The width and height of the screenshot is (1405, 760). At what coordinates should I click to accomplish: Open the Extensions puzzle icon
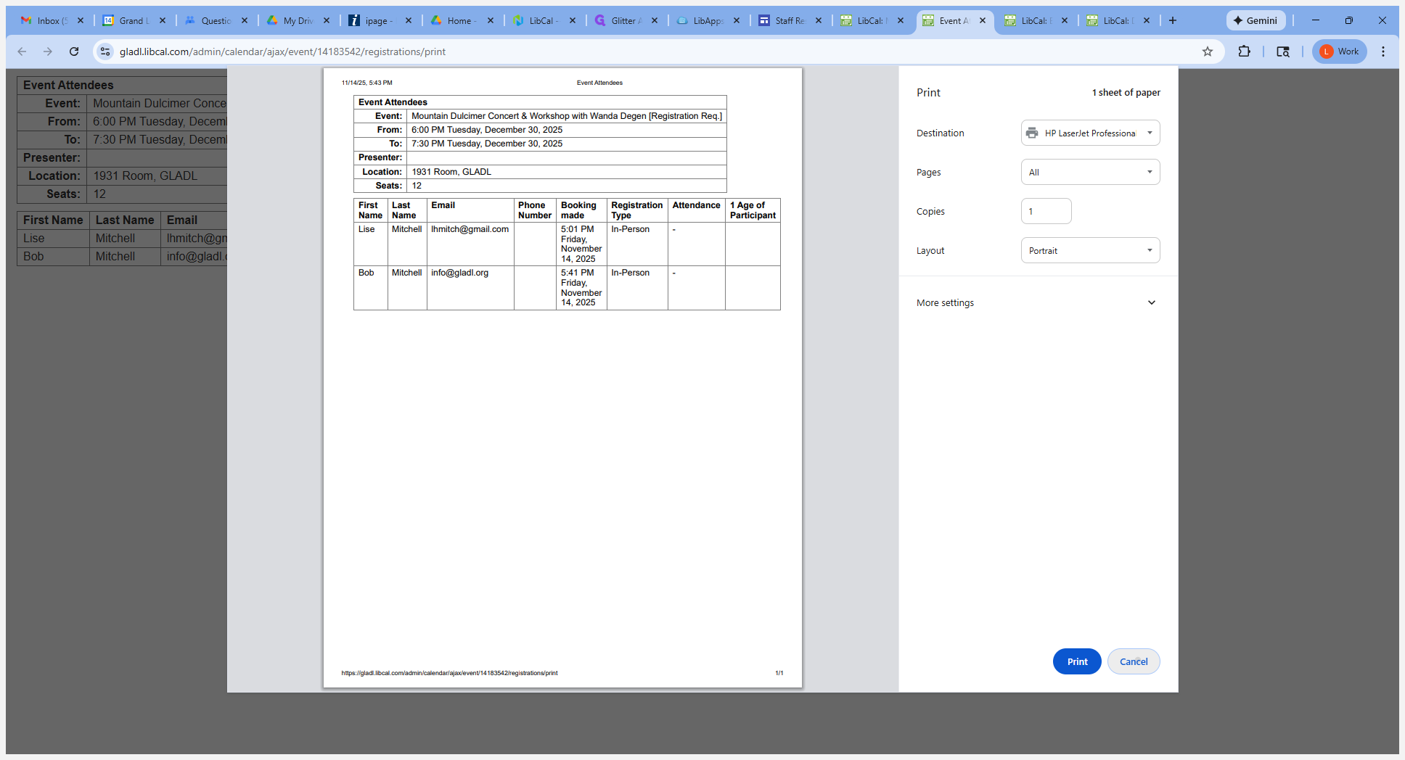coord(1244,51)
